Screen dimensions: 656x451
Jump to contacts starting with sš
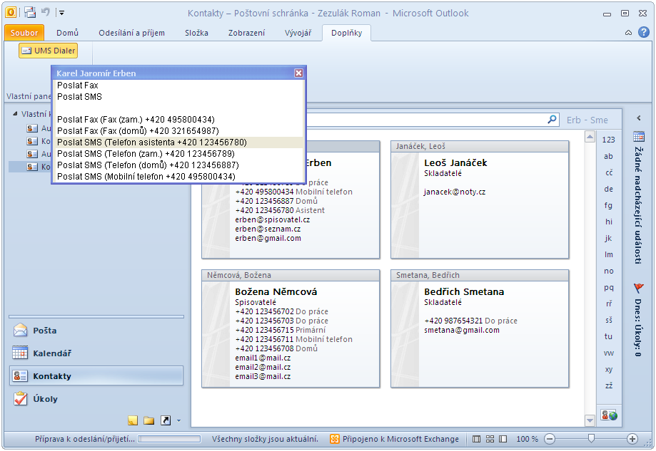tap(608, 321)
